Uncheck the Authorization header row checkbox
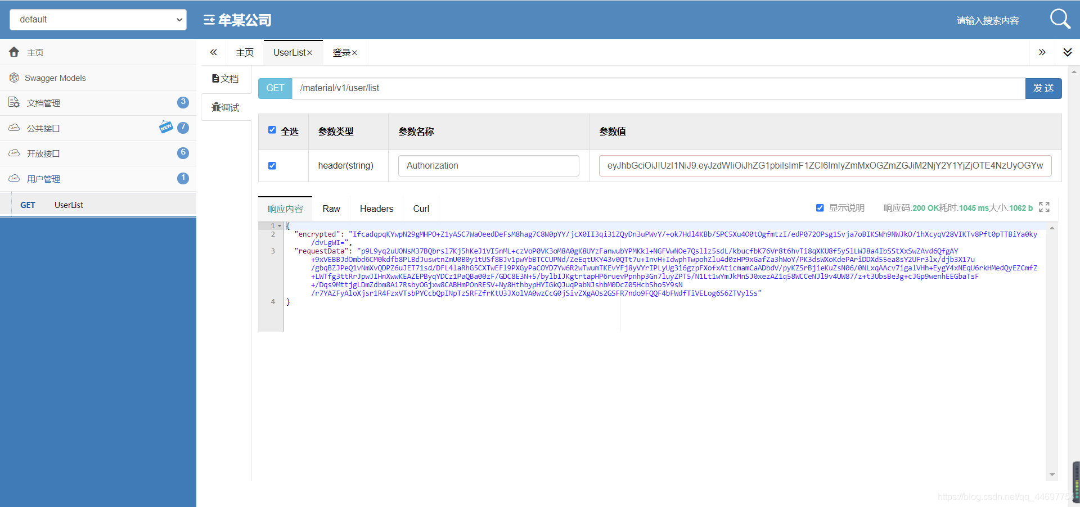 (272, 166)
